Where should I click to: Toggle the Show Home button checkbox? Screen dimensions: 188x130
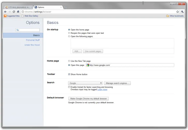69,74
